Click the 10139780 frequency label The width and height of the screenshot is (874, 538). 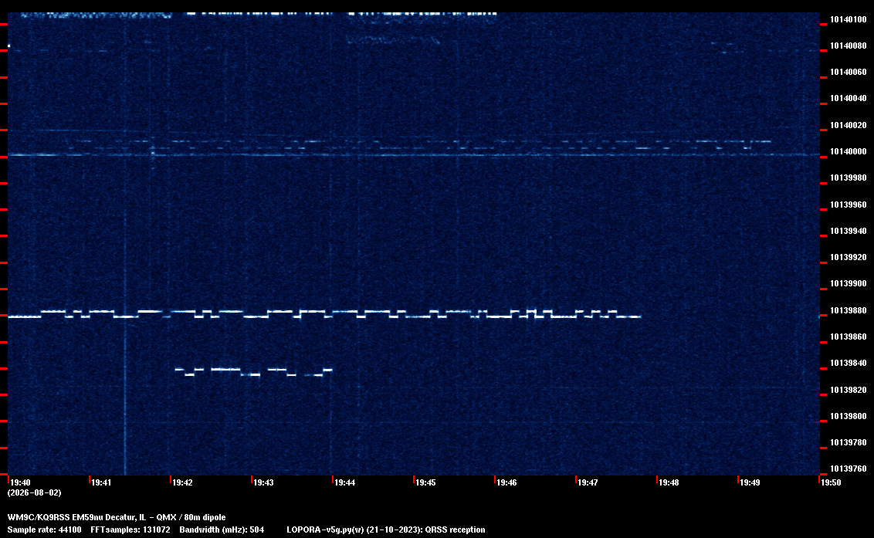click(x=848, y=442)
